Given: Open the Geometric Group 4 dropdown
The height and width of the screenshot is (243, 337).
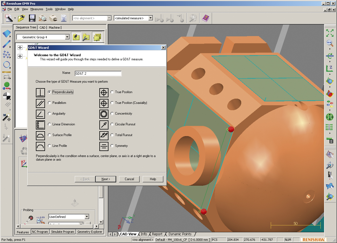Looking at the screenshot, I should coord(67,37).
